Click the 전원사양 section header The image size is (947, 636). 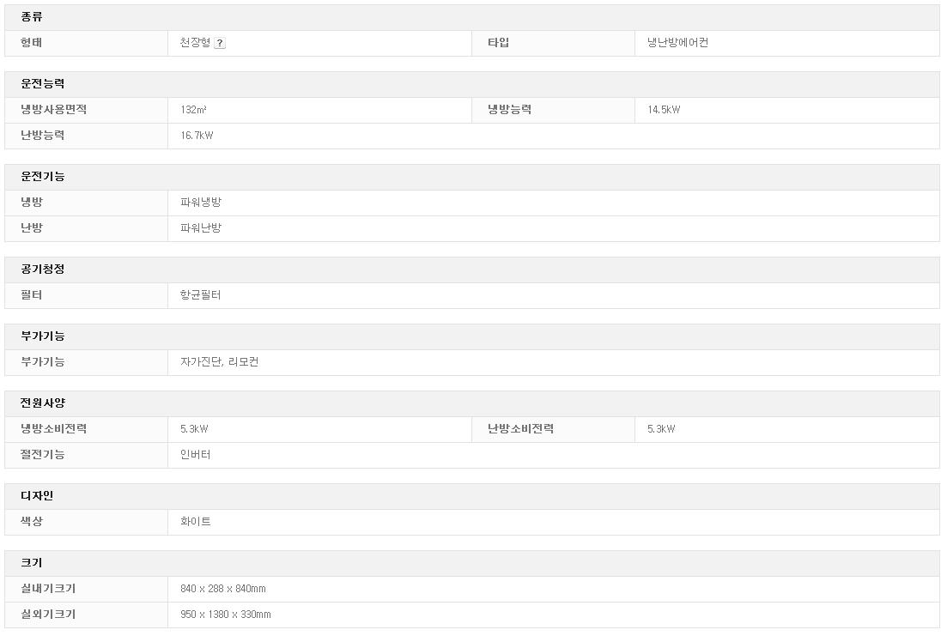[x=43, y=403]
